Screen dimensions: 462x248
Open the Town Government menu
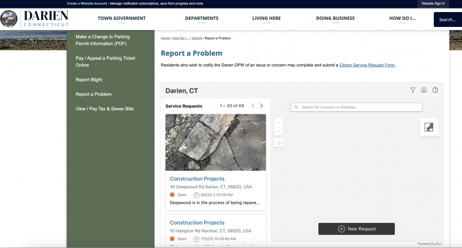(122, 18)
